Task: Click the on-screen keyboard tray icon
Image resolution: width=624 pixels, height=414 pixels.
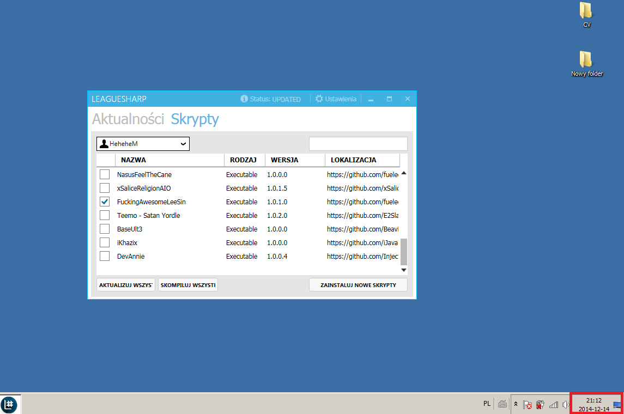Action: pyautogui.click(x=502, y=404)
